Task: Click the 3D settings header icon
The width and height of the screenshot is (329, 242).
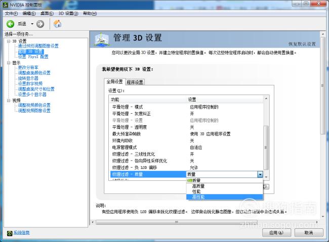Action: [102, 39]
